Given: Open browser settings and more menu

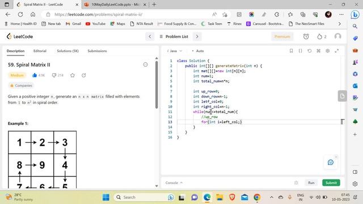Looking at the screenshot, I should click(341, 15).
